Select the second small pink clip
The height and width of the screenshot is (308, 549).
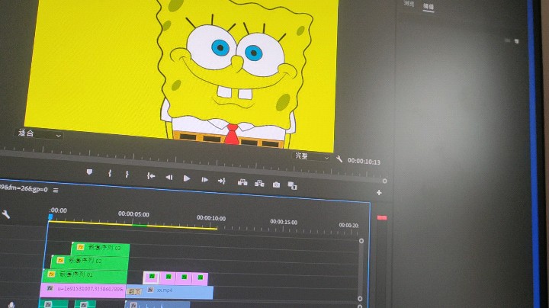click(x=168, y=278)
